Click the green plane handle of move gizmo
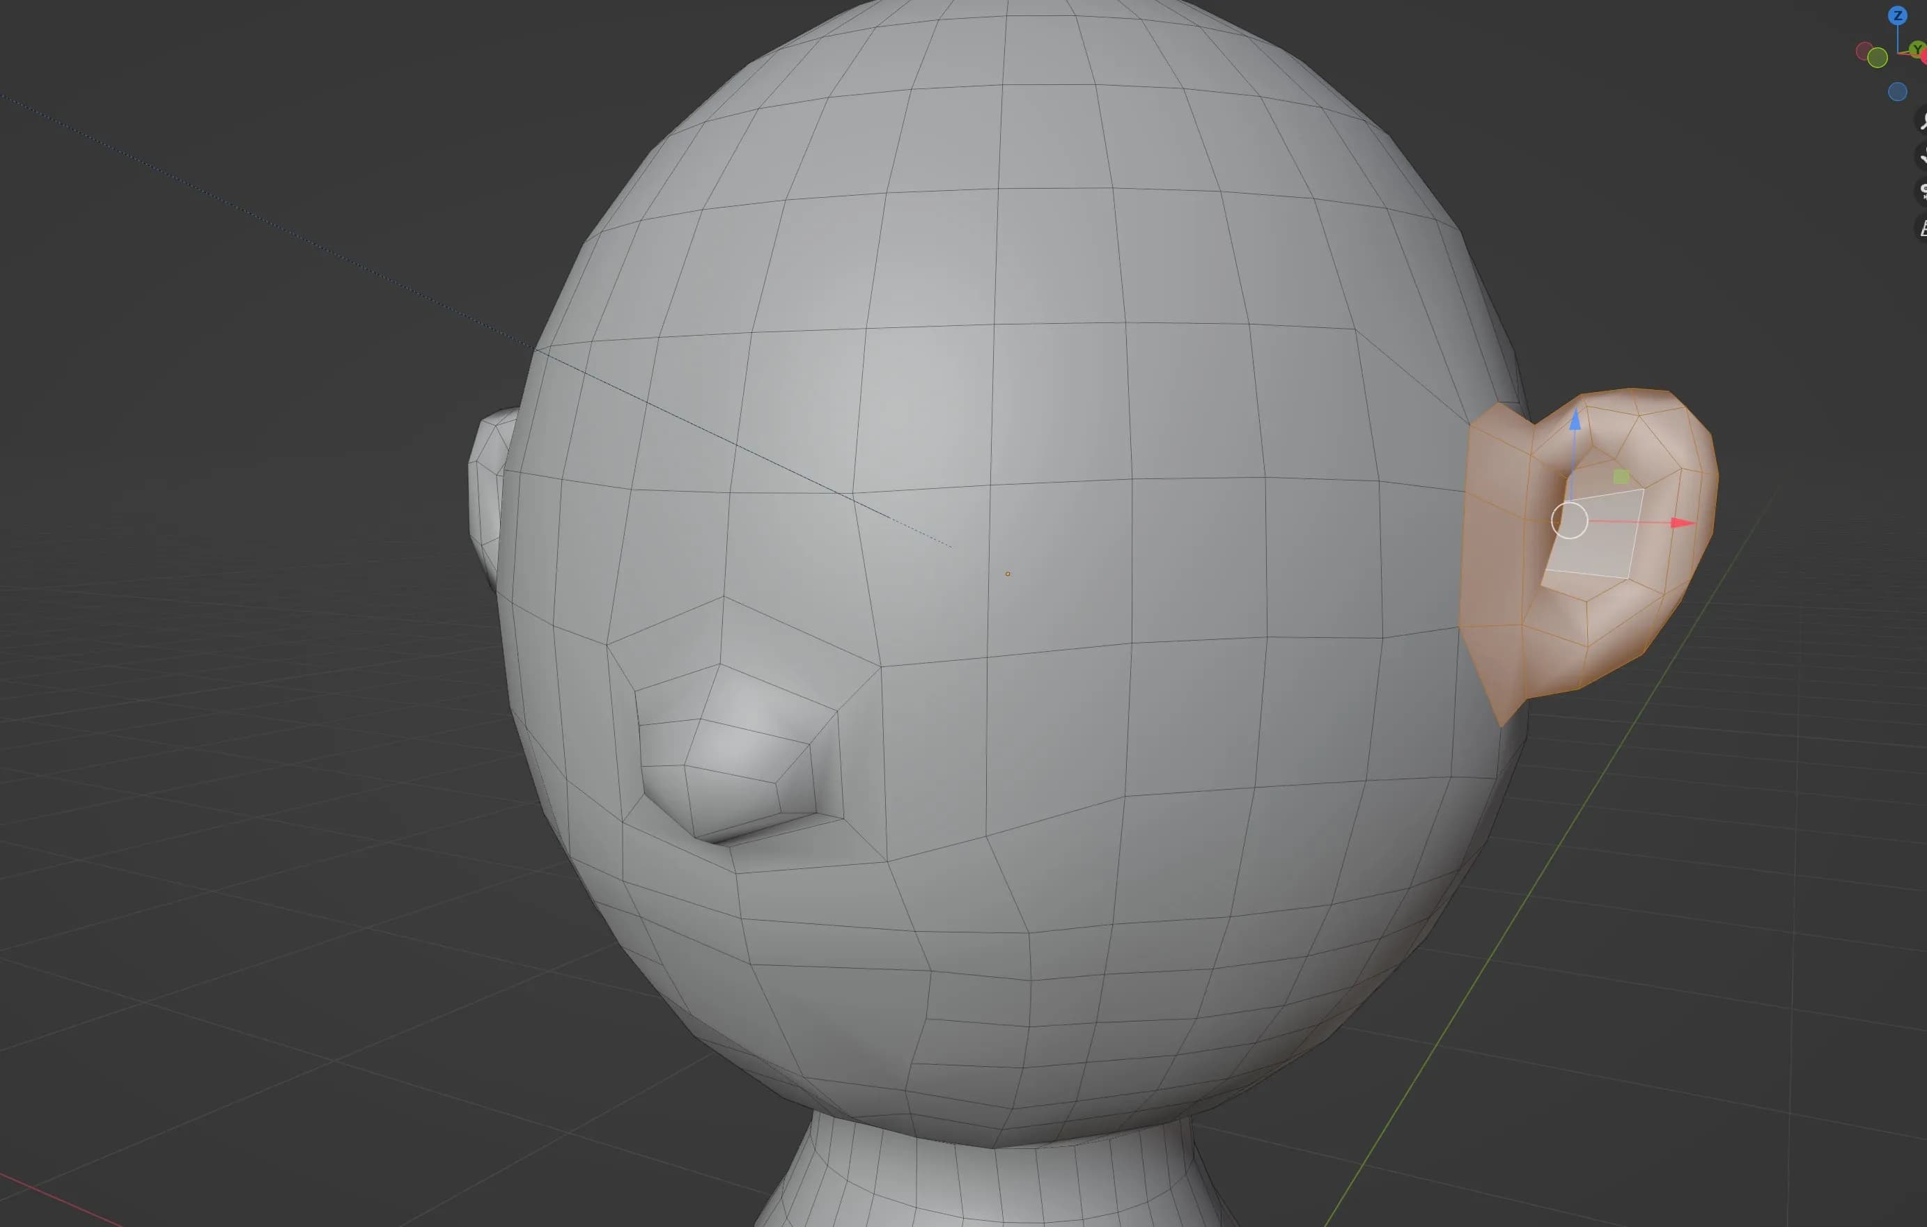This screenshot has width=1927, height=1227. pos(1621,476)
